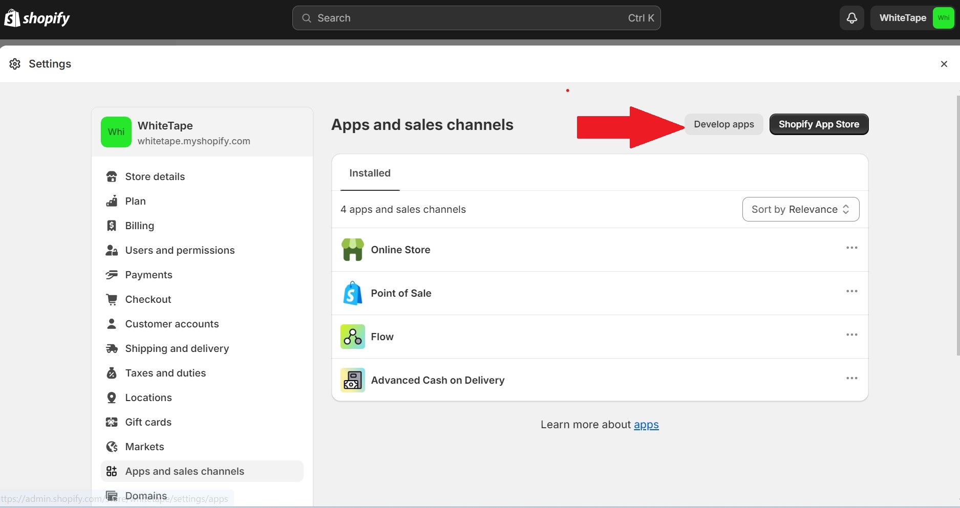Viewport: 960px width, 508px height.
Task: Click the vertical page scrollbar
Action: pos(957,225)
